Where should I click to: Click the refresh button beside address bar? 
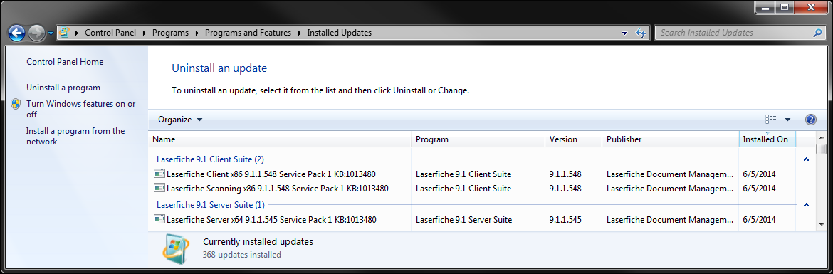641,33
